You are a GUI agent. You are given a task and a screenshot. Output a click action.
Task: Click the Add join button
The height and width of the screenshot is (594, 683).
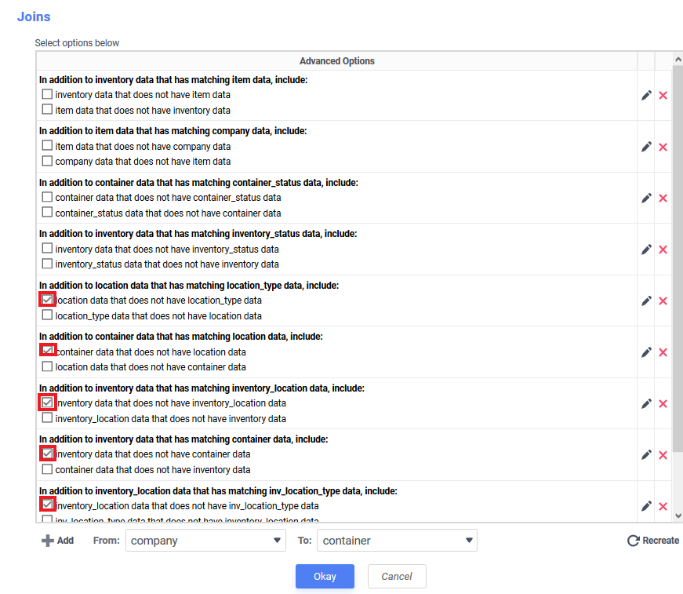click(x=57, y=541)
